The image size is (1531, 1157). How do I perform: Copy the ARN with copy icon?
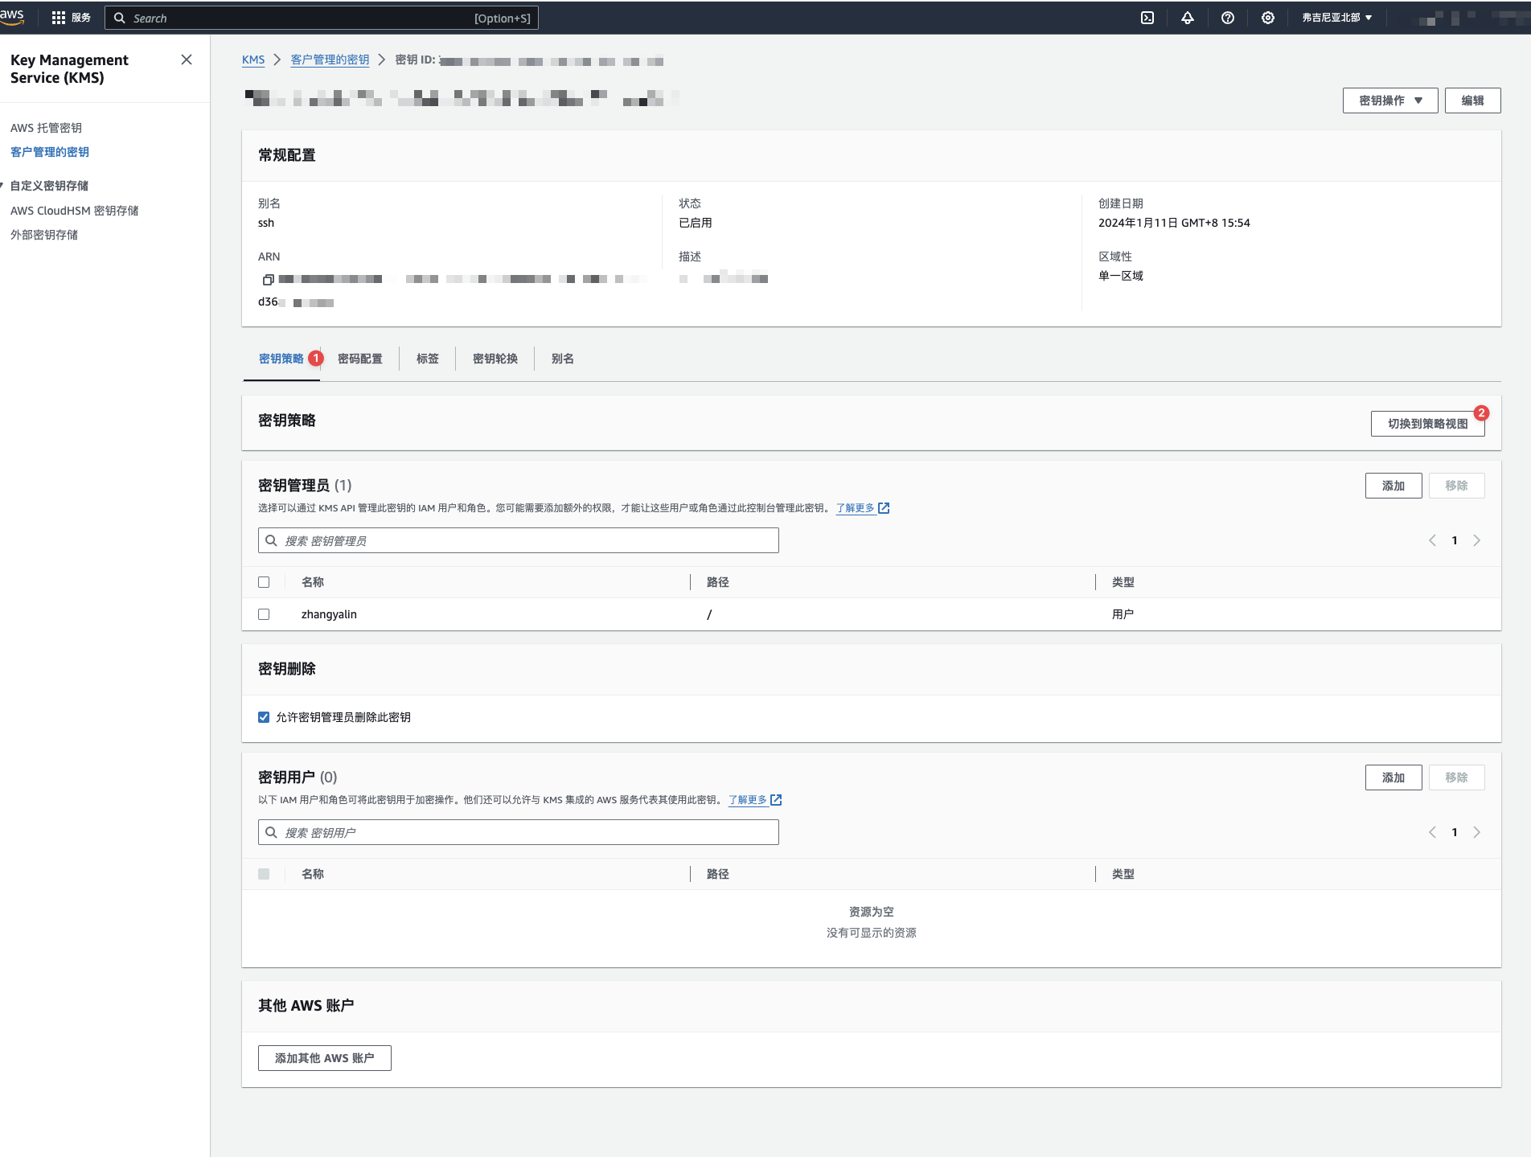pyautogui.click(x=268, y=280)
